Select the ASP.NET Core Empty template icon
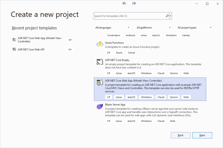The width and height of the screenshot is (223, 148). [100, 62]
